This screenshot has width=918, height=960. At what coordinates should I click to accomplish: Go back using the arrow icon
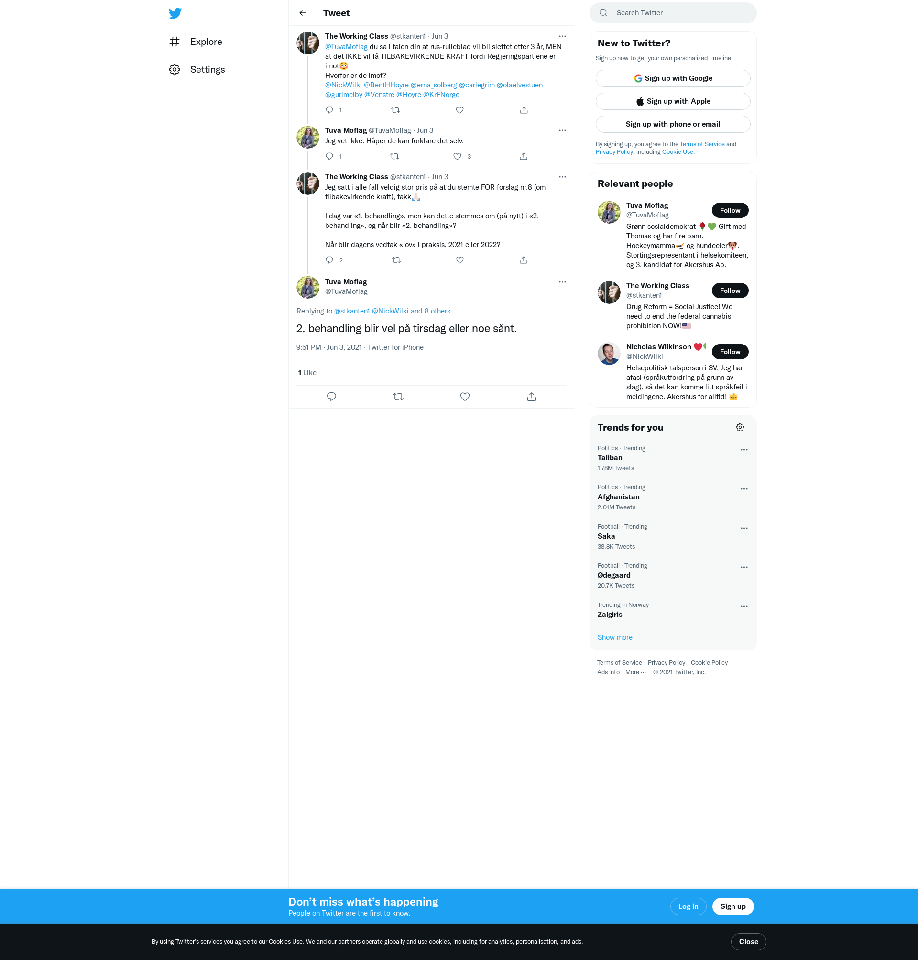click(x=303, y=13)
